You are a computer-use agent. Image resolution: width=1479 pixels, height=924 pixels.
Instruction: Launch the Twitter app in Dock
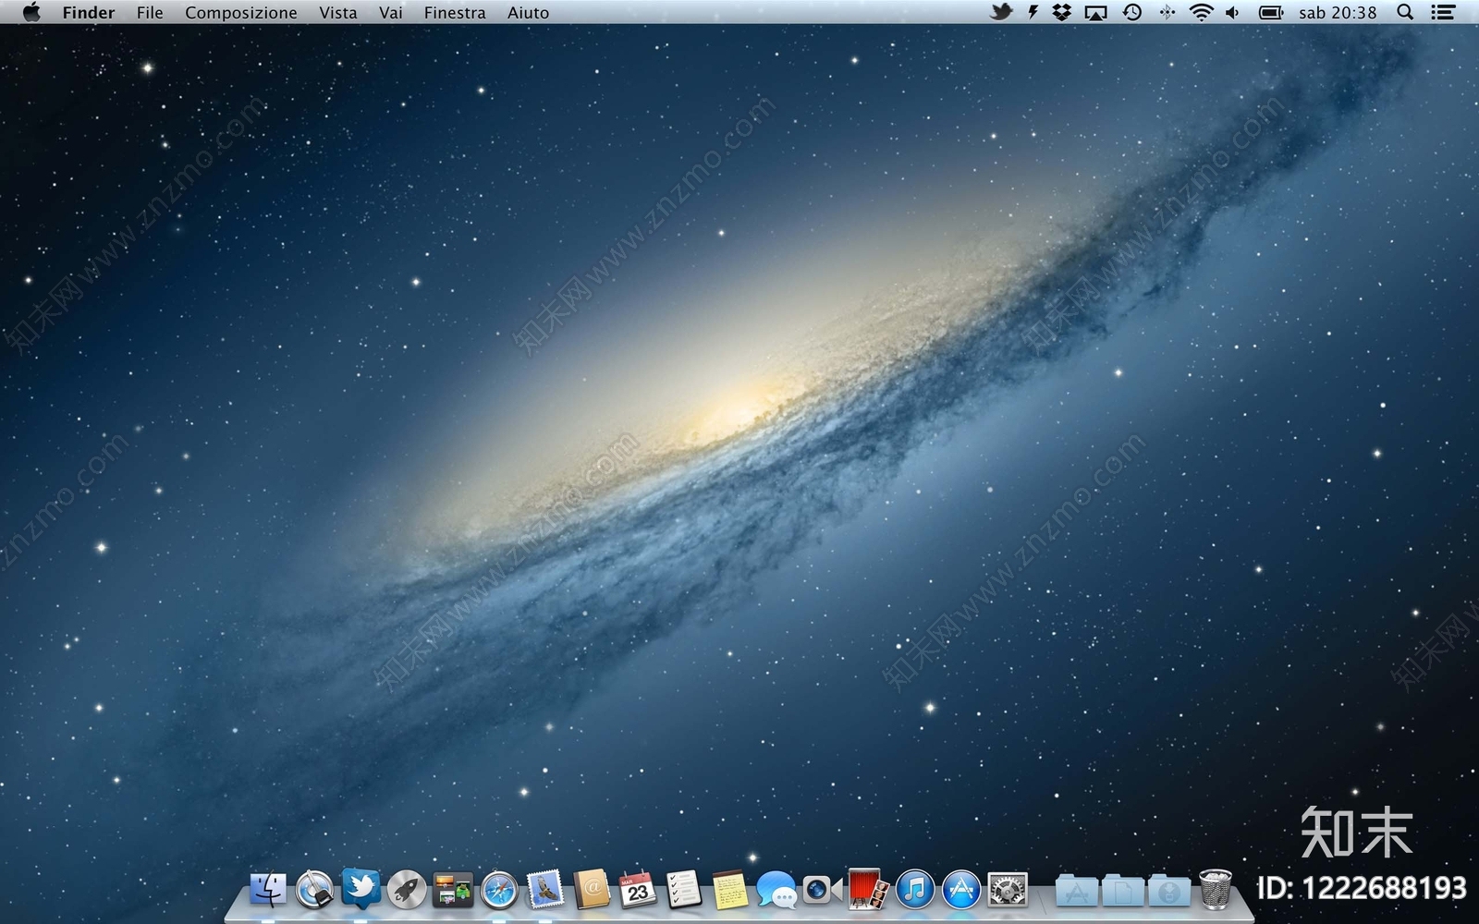pos(361,888)
